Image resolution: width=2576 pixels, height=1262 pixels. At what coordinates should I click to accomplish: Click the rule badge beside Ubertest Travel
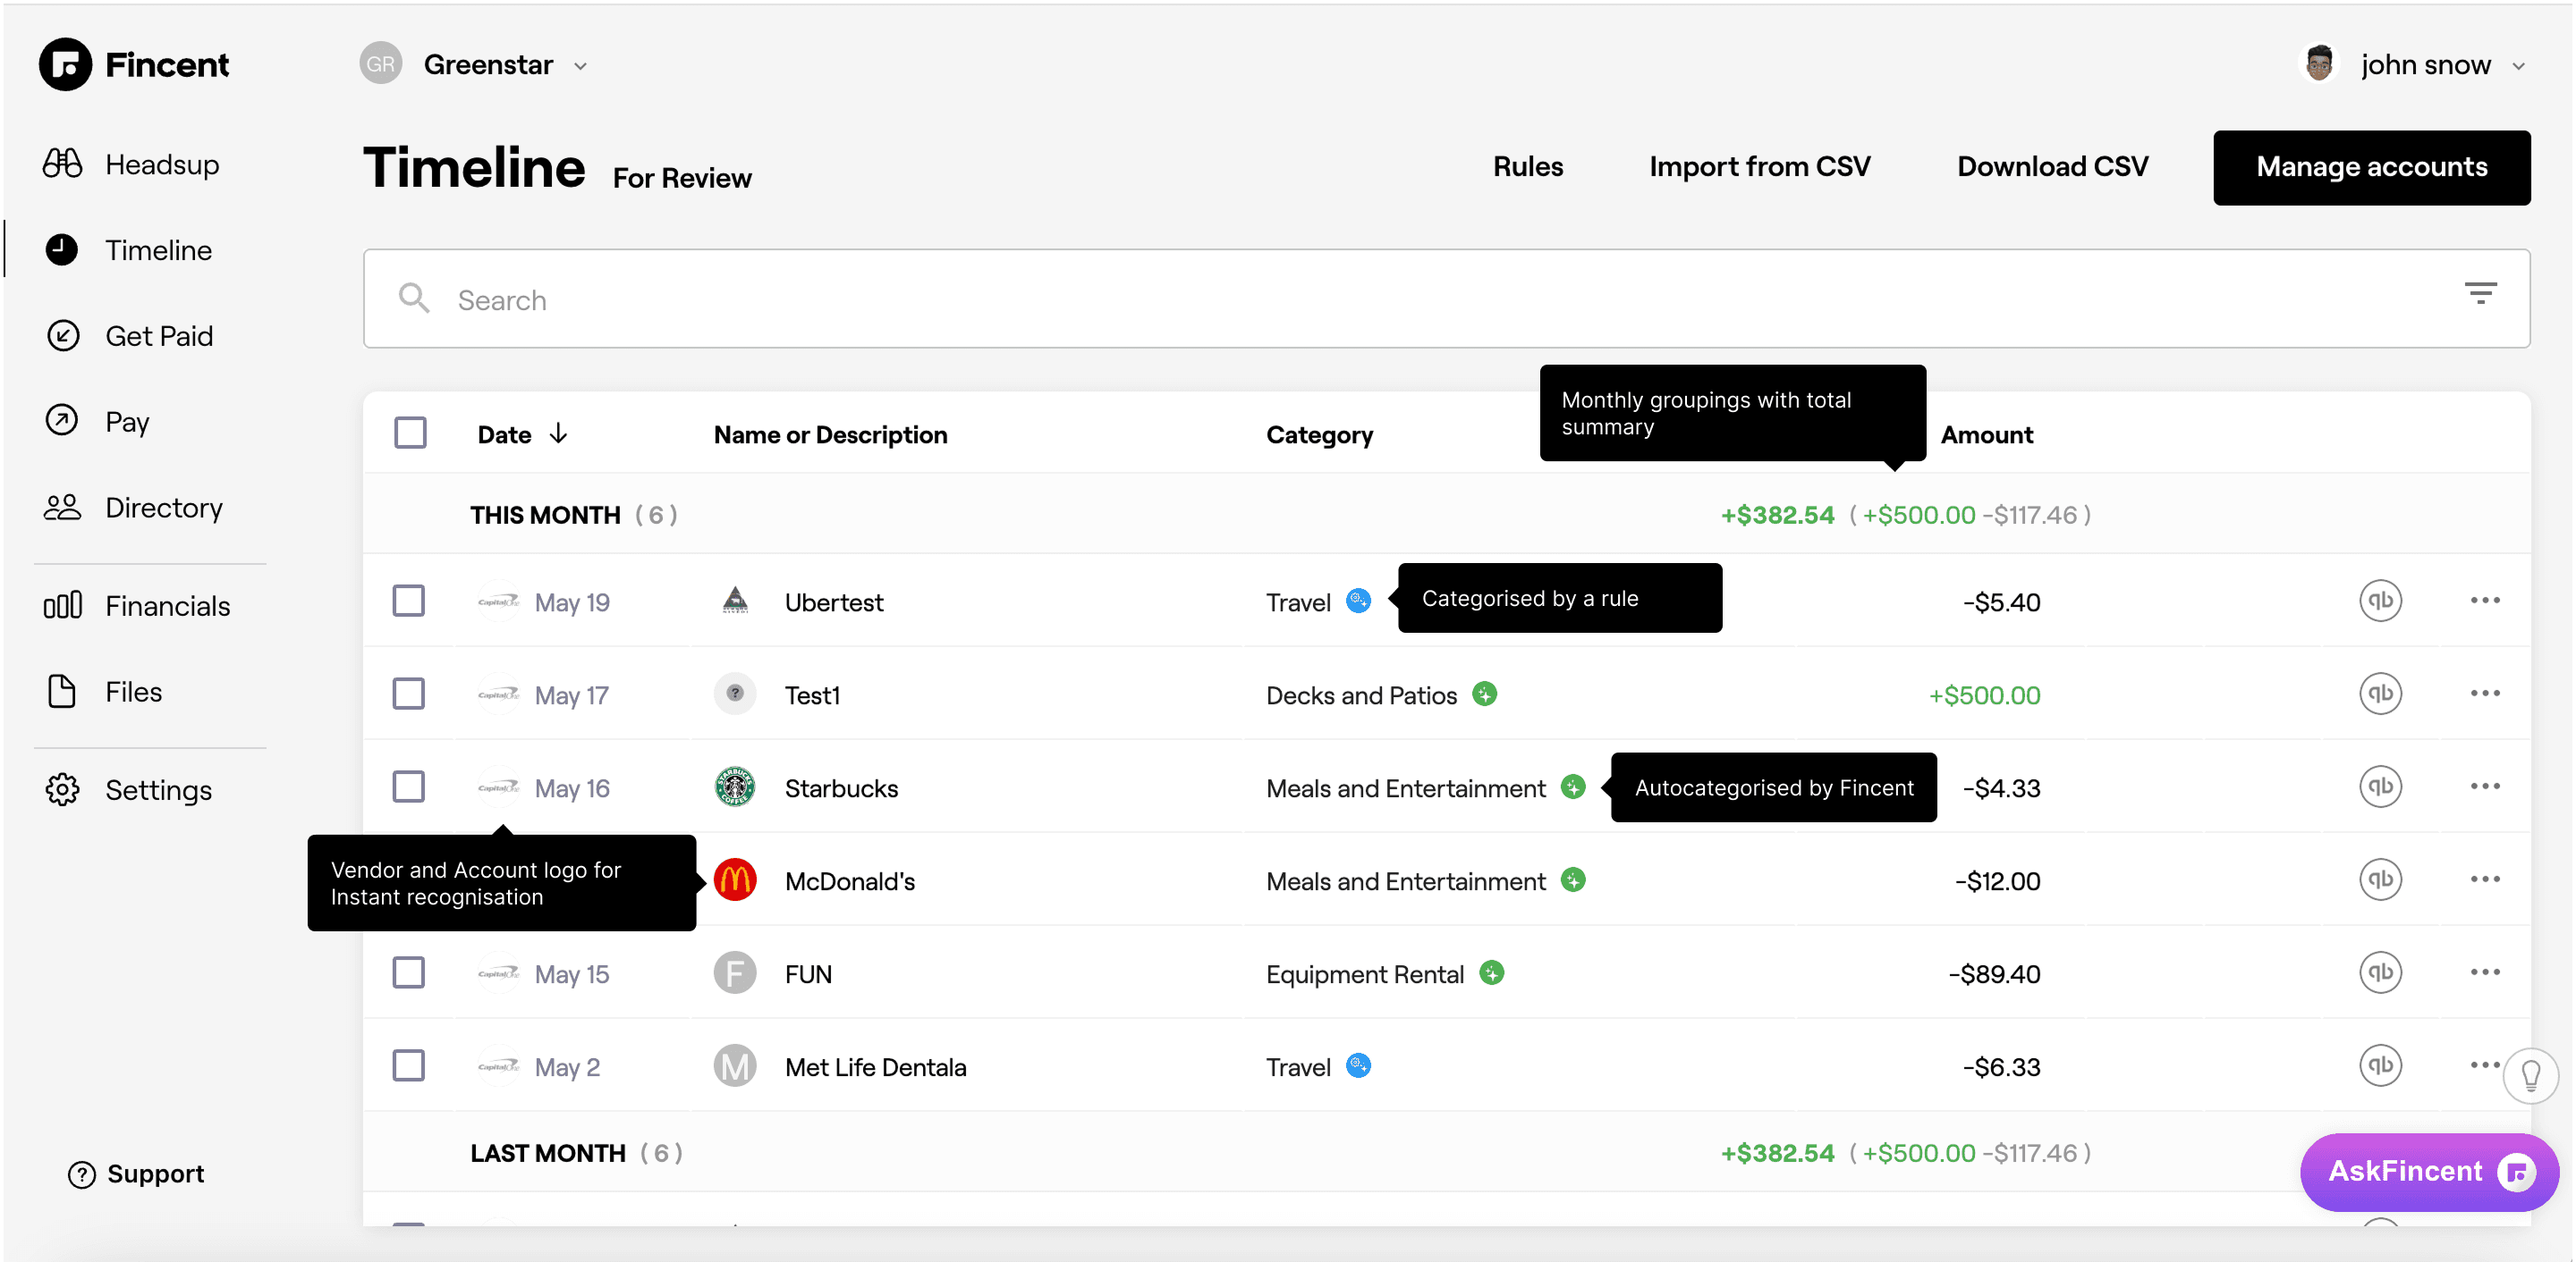tap(1358, 601)
